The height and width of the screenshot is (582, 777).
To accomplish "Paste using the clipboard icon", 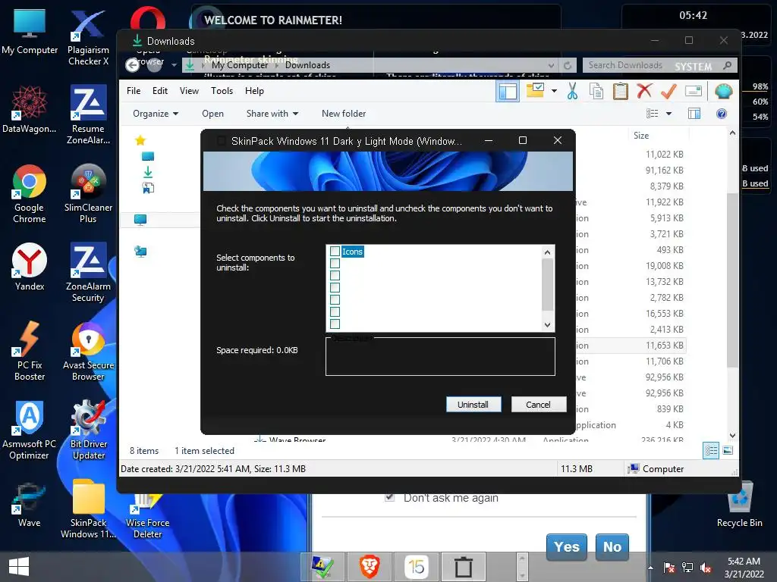I will point(620,91).
